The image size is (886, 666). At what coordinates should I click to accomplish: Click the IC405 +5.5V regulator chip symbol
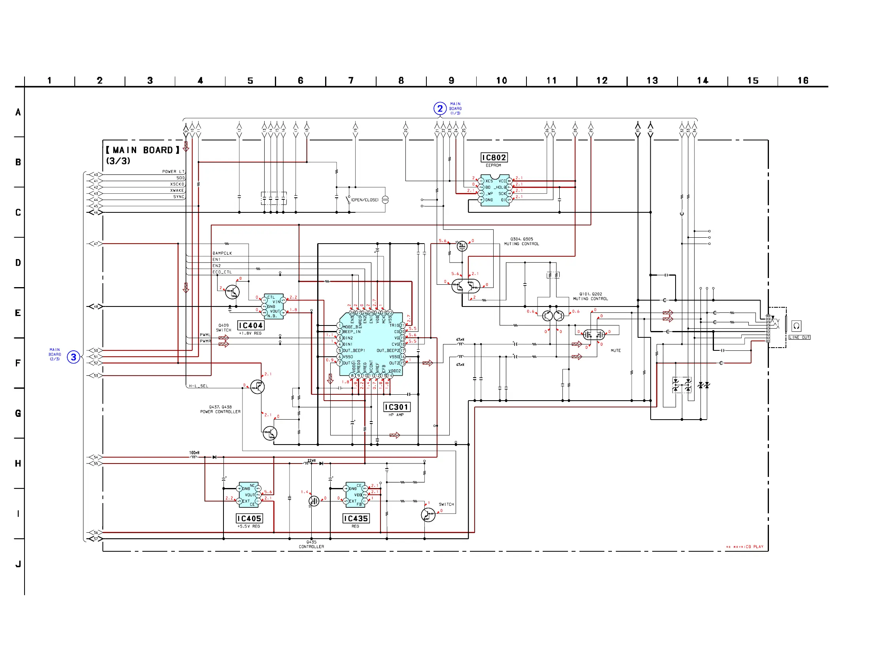tap(249, 495)
